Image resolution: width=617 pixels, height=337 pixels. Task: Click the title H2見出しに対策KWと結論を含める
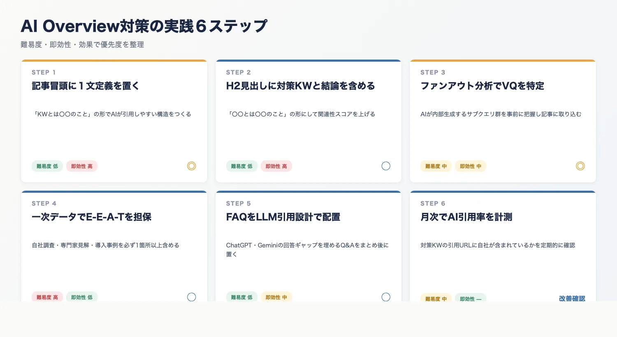(x=301, y=86)
